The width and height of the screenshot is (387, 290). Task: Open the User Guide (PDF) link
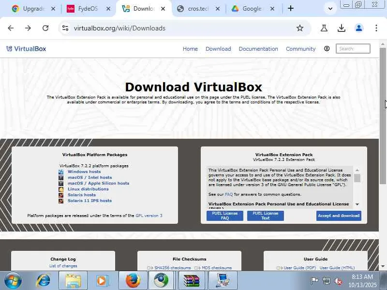tap(299, 268)
